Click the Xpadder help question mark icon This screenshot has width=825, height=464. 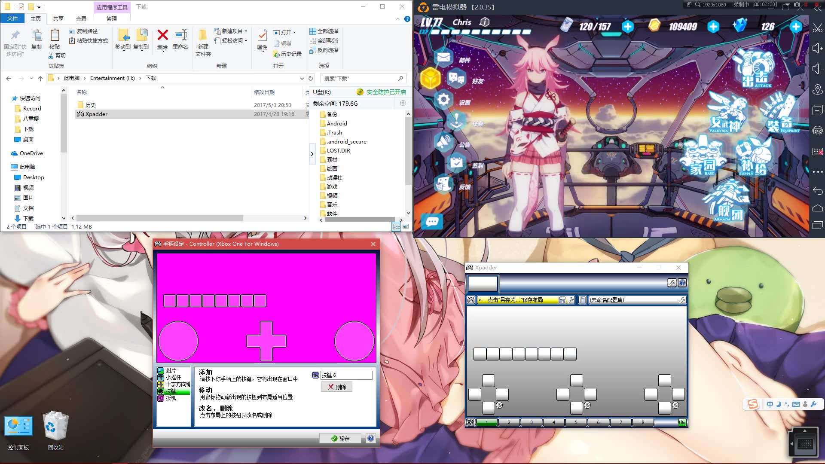point(682,283)
